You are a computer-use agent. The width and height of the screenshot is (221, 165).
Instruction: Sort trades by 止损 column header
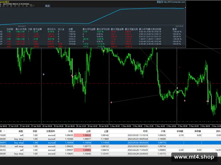point(88,131)
